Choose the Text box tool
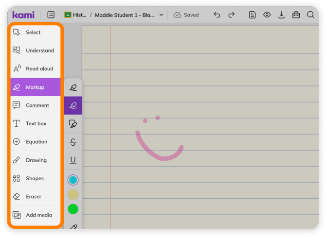Image resolution: width=326 pixels, height=237 pixels. pos(36,123)
